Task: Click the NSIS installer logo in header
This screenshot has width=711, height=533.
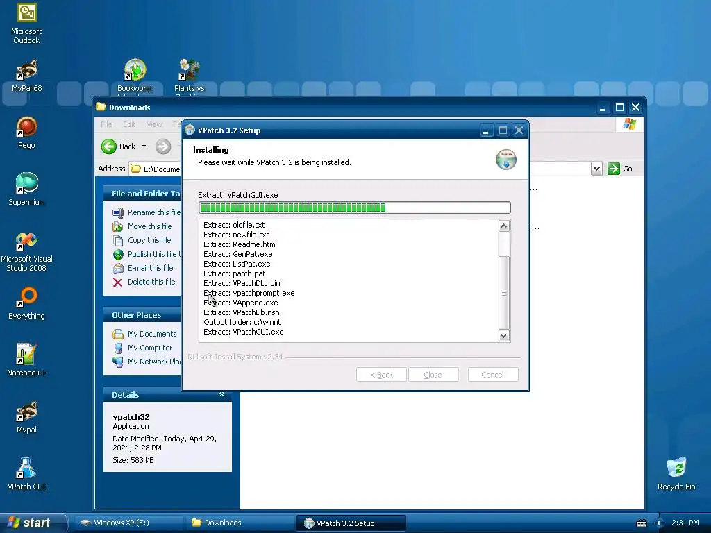Action: point(506,160)
